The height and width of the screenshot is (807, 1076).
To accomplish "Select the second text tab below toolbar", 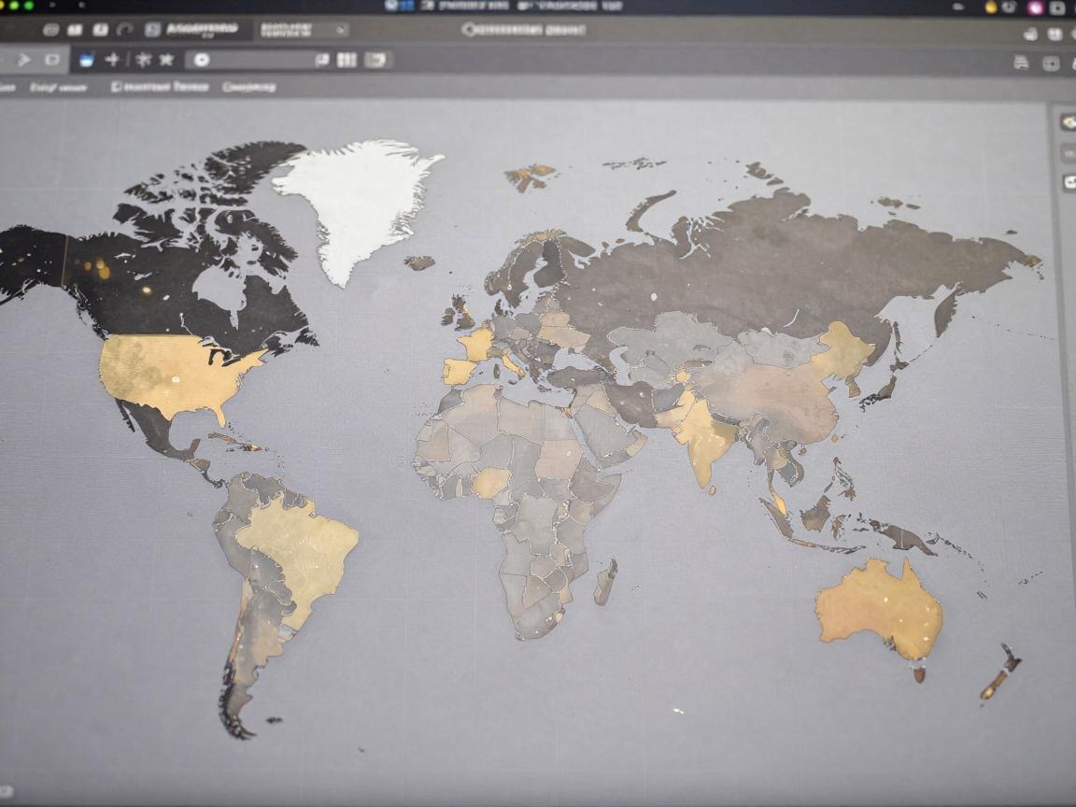I will 58,87.
